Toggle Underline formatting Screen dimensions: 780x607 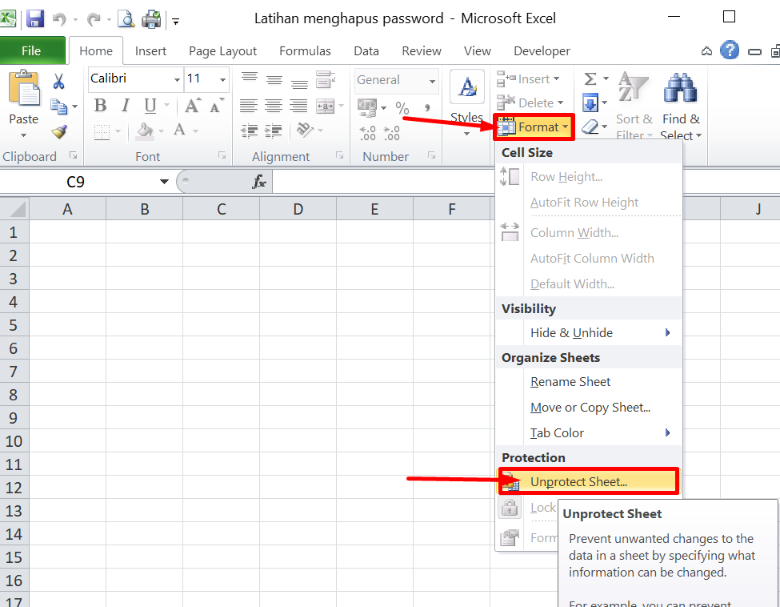(150, 106)
